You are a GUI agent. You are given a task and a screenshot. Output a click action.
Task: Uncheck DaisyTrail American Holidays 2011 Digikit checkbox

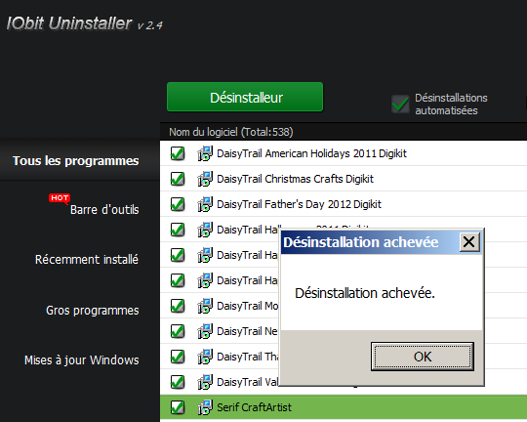coord(178,153)
